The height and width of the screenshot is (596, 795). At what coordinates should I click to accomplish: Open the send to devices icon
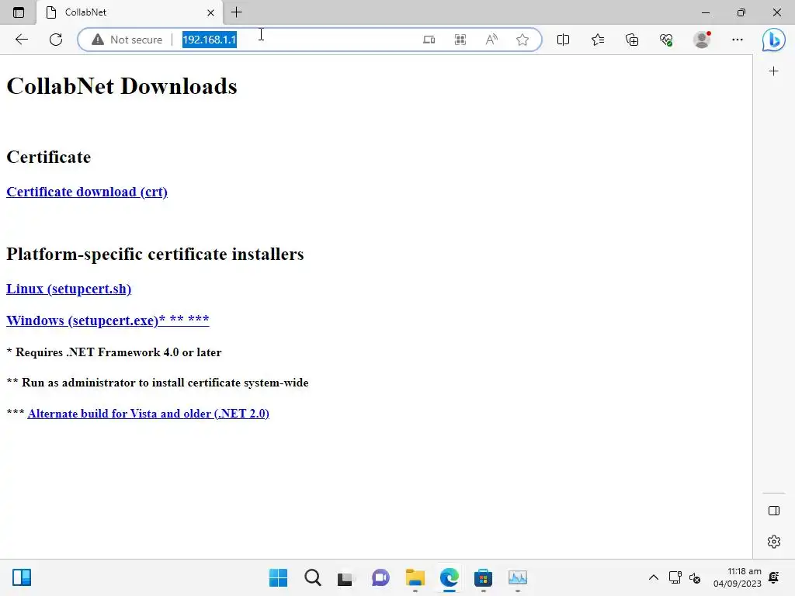coord(429,40)
